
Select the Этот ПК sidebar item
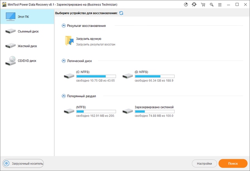point(27,16)
